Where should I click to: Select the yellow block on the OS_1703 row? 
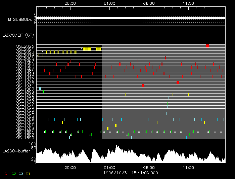107,129
